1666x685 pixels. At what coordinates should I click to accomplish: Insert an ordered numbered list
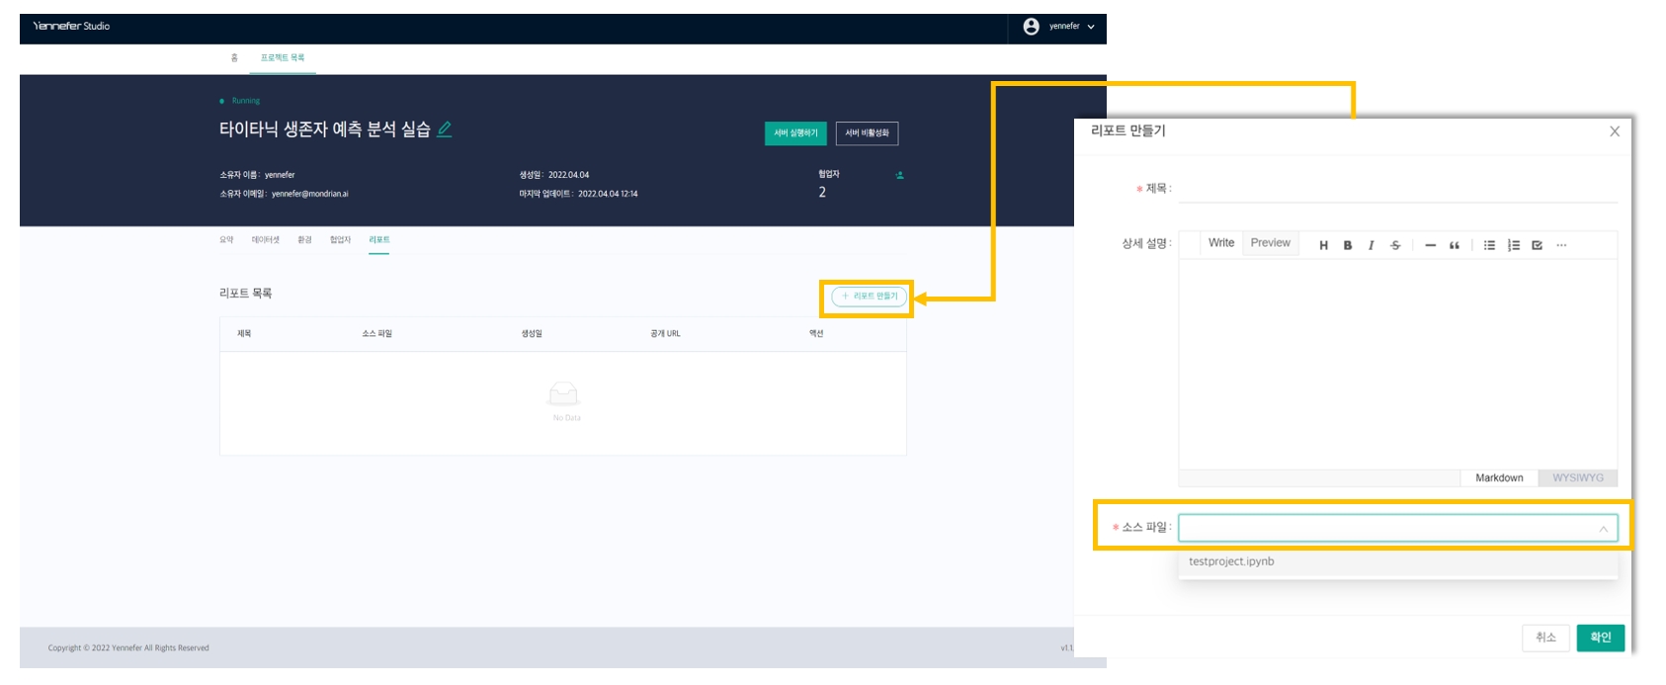[x=1513, y=245]
